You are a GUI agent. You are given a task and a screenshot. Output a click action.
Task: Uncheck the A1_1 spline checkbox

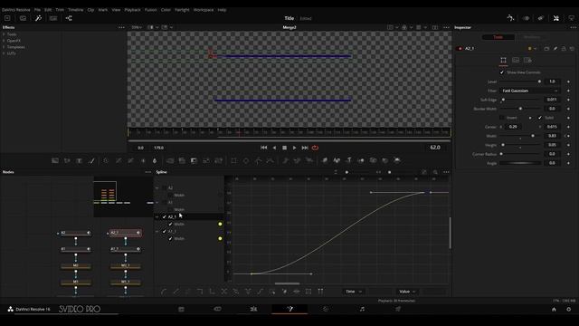[x=165, y=232]
